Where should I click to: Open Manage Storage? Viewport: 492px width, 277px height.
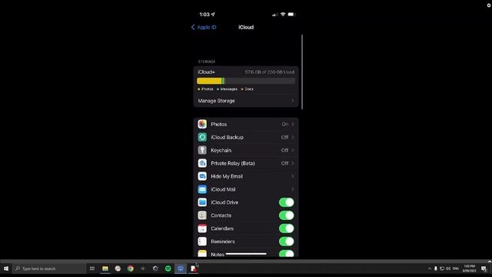[x=246, y=101]
